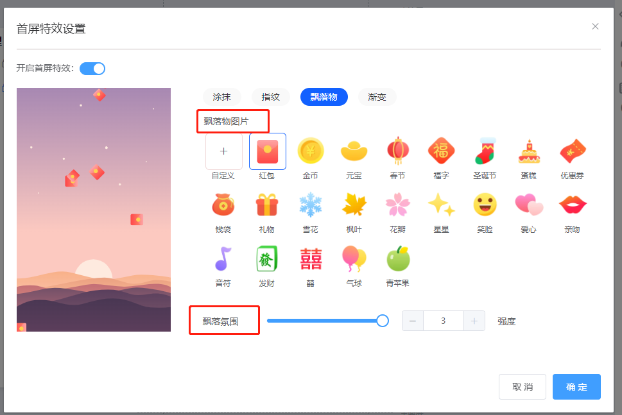Pick the 爱心 hearts icon
Image resolution: width=622 pixels, height=415 pixels.
(x=528, y=205)
